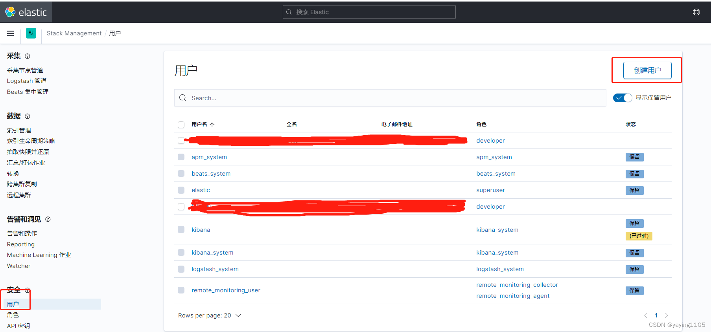711x332 pixels.
Task: Click the help icon next to 数据
Action: [28, 116]
